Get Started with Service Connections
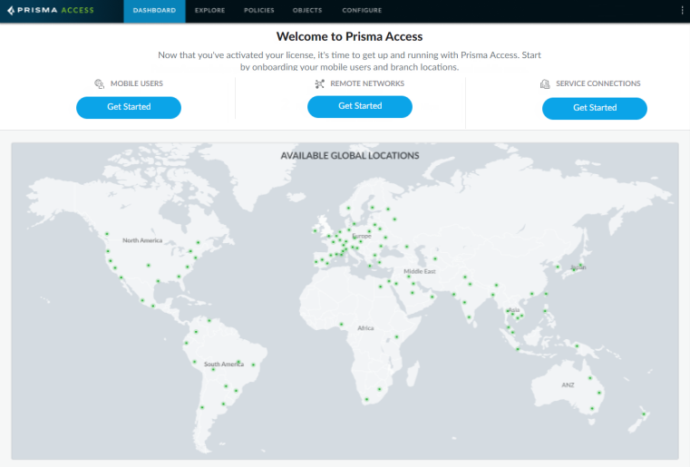690x467 pixels. pyautogui.click(x=595, y=108)
